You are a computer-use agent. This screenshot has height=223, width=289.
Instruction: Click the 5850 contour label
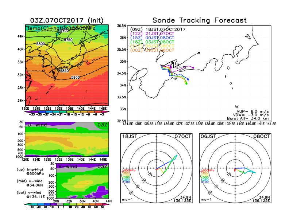[x=65, y=71]
